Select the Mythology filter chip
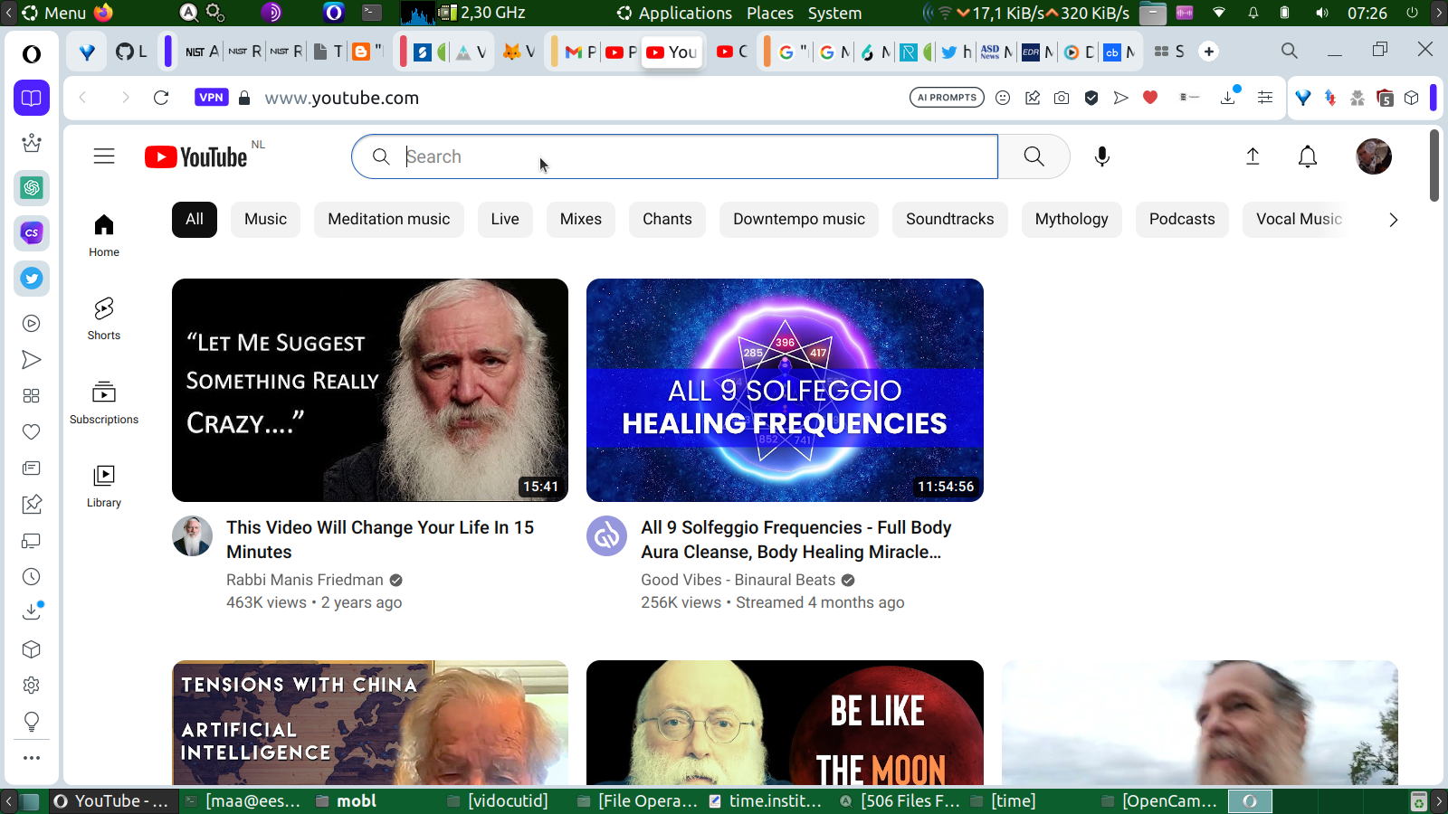Viewport: 1448px width, 814px height. pyautogui.click(x=1072, y=220)
